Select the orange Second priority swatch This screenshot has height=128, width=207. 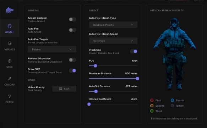tap(152, 106)
